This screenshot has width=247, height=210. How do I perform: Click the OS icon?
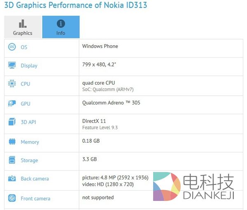click(x=12, y=47)
